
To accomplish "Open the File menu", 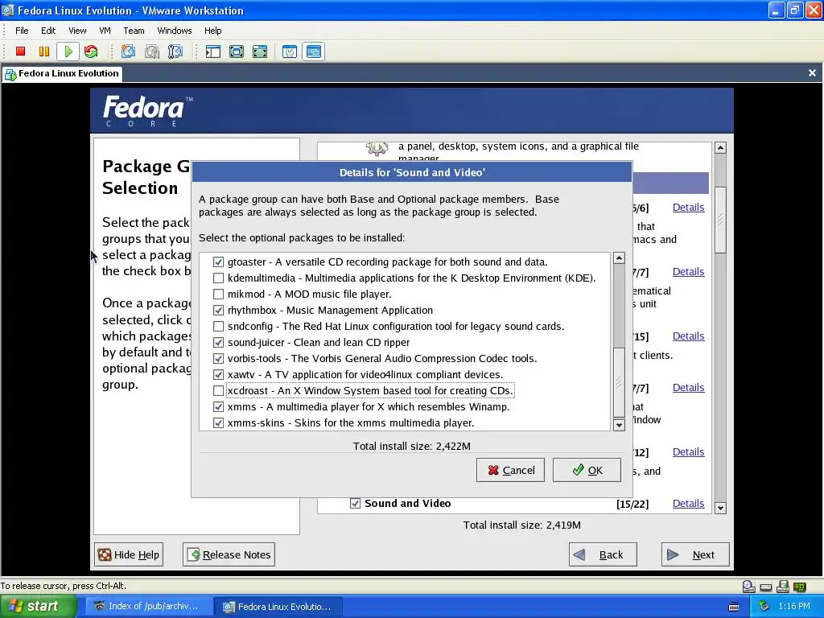I will tap(22, 31).
